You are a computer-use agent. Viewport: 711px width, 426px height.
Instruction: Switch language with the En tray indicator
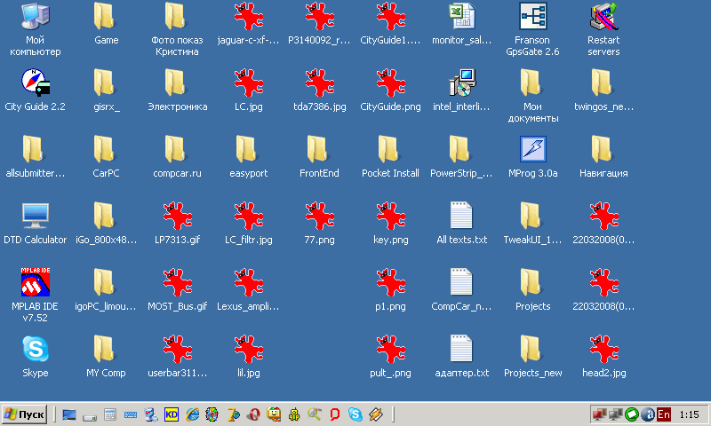(x=664, y=414)
